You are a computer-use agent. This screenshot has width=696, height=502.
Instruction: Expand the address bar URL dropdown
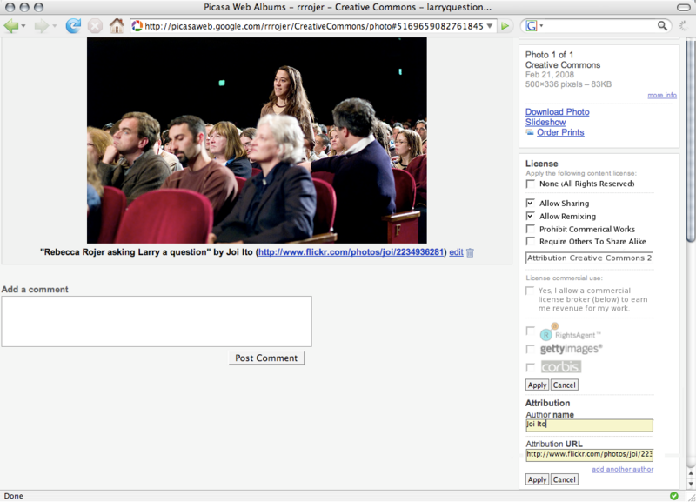click(x=490, y=26)
